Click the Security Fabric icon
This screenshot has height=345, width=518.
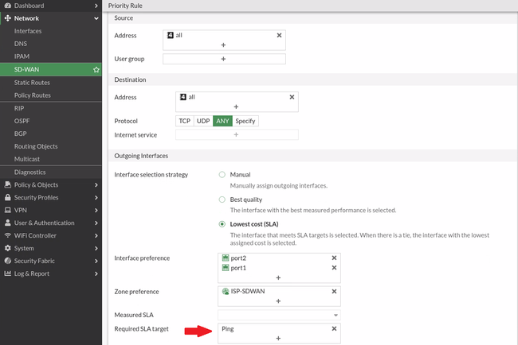[8, 261]
